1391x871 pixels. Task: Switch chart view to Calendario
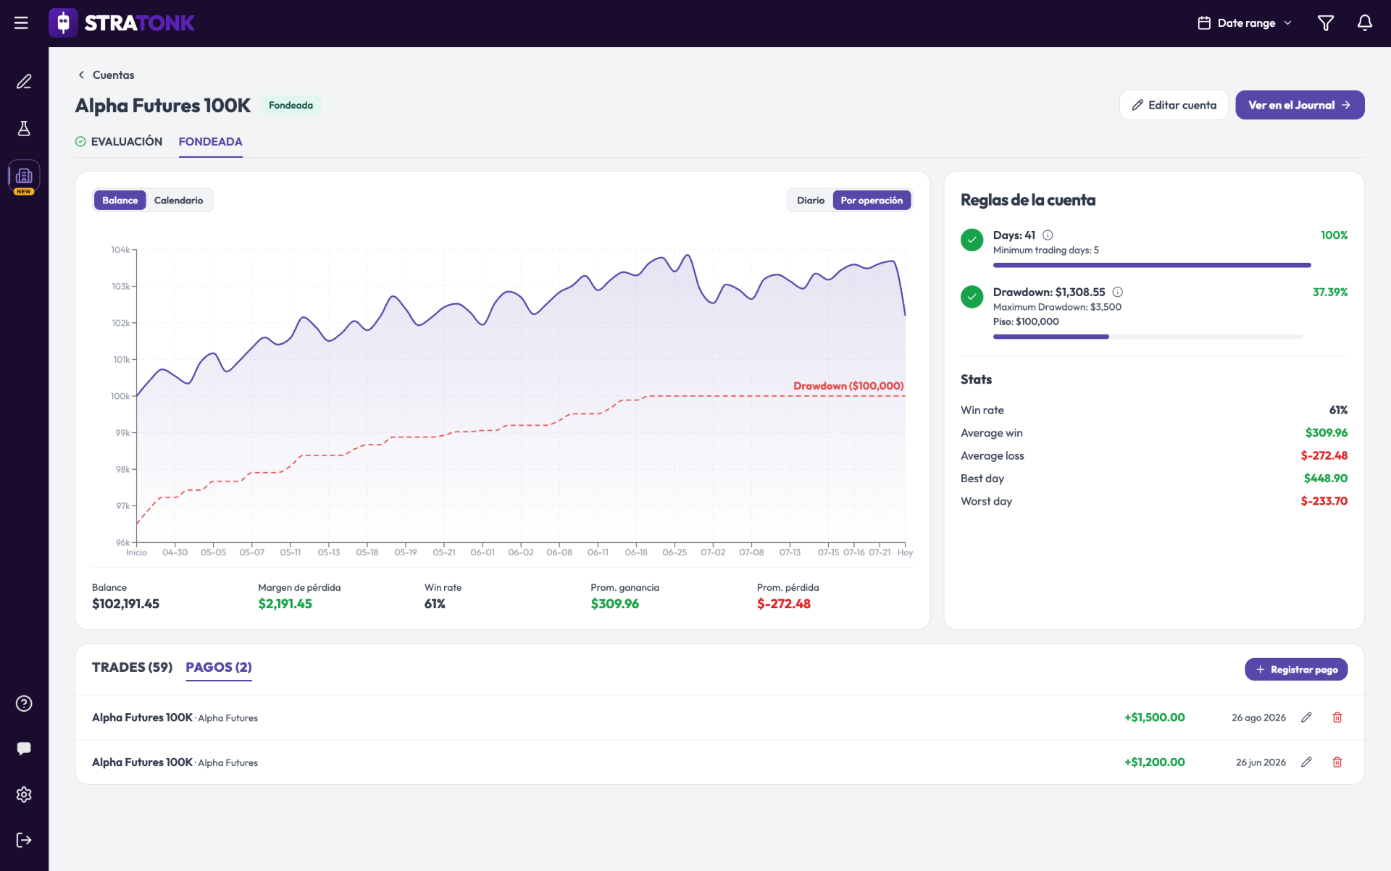pos(178,201)
